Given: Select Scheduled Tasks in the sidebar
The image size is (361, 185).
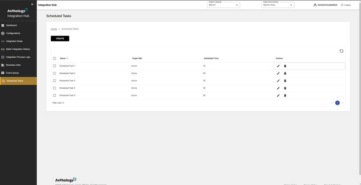Looking at the screenshot, I should [x=18, y=81].
